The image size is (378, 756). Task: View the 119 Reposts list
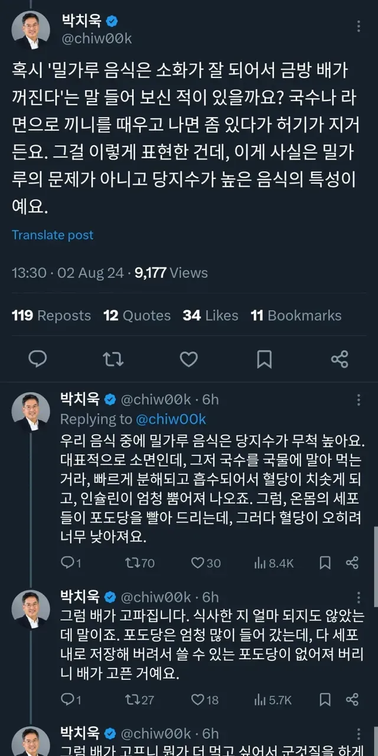(x=51, y=315)
